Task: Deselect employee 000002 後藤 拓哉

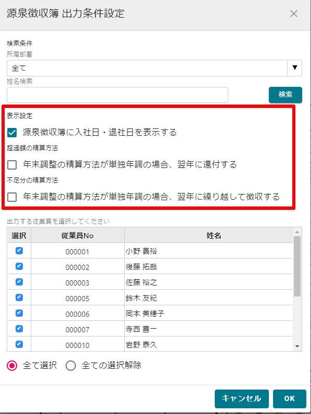Action: [19, 266]
